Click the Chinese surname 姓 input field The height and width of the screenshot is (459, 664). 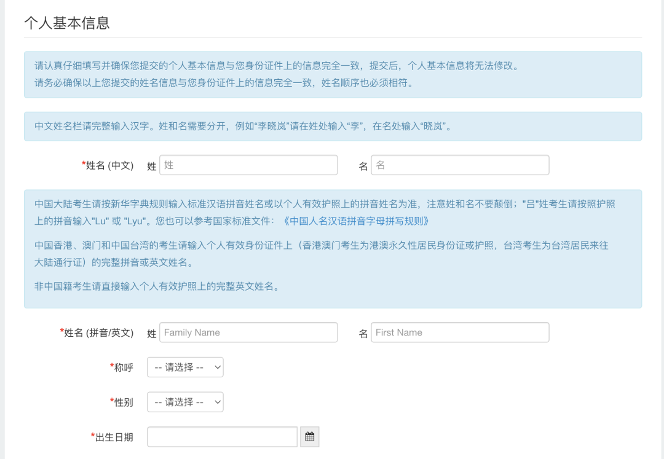(x=248, y=165)
